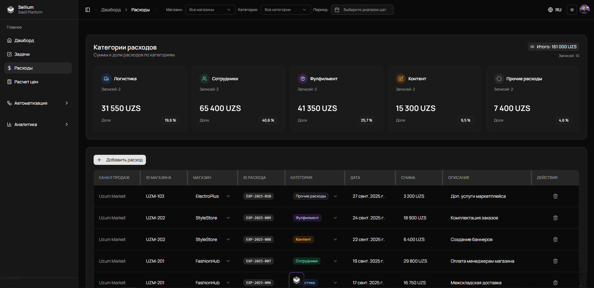Screen dimensions: 594x288
Task: Click the Logistics category truck icon
Action: tap(106, 79)
